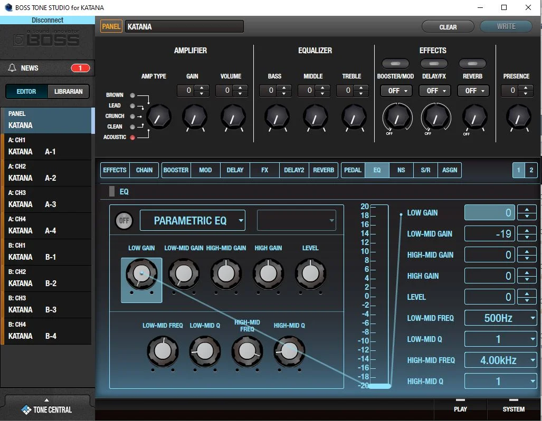
Task: Click the LOW-MID FREQ knob
Action: click(163, 351)
